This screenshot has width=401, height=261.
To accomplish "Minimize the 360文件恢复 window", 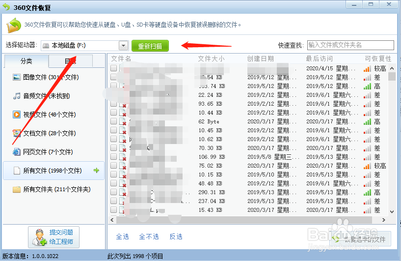I will 354,4.
